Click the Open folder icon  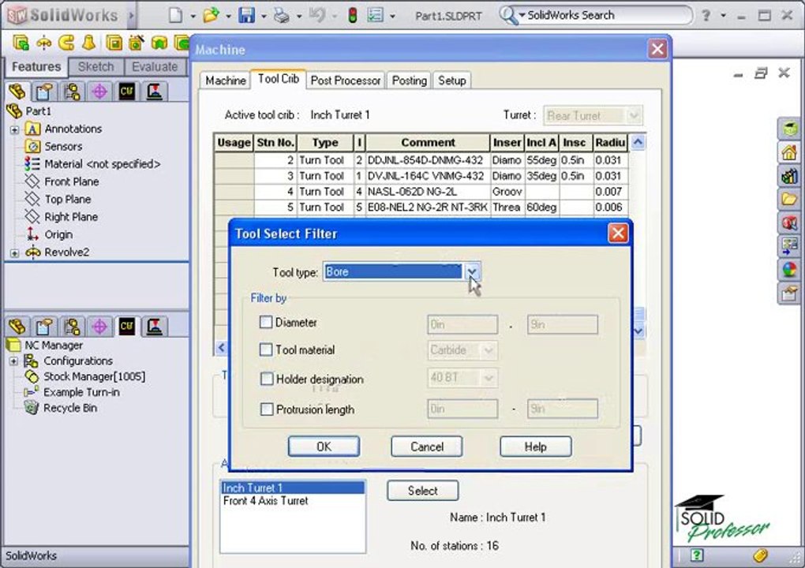click(x=211, y=16)
